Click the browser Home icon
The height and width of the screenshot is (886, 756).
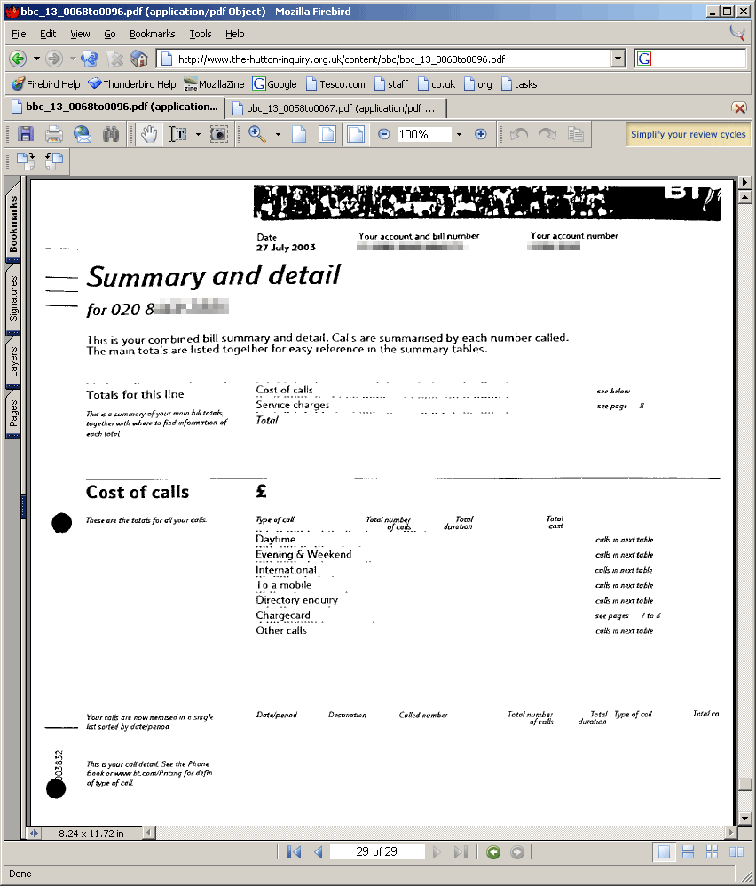139,59
